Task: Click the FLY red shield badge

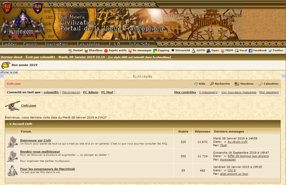Action: pos(7,7)
